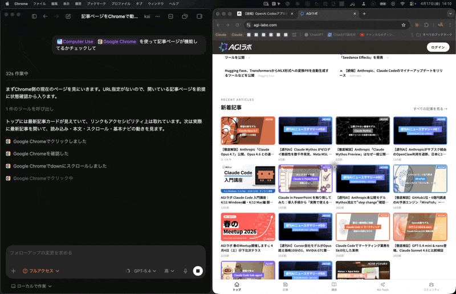Viewport: 456px width, 294px height.
Task: Click the new thread compose icon
Action: [x=68, y=17]
